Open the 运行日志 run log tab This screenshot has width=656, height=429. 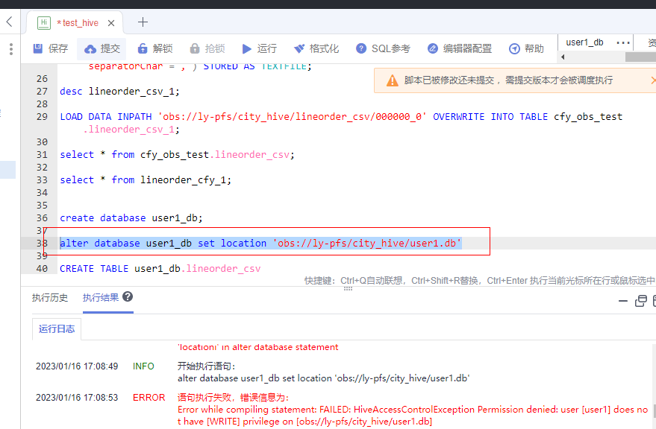pos(57,329)
